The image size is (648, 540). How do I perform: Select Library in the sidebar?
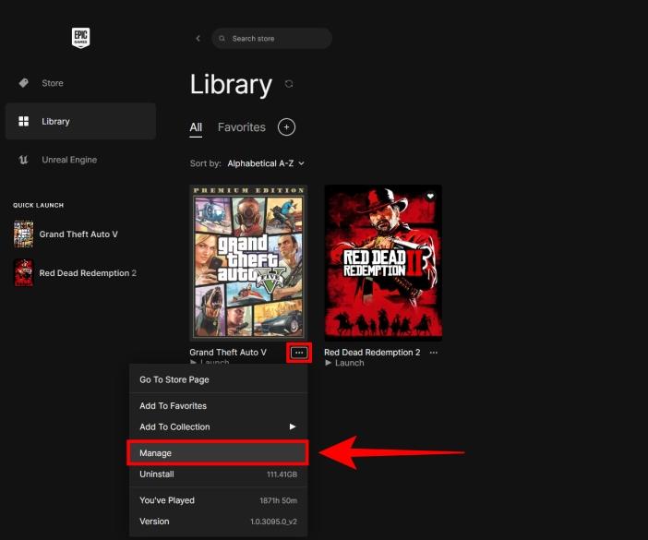pyautogui.click(x=80, y=122)
